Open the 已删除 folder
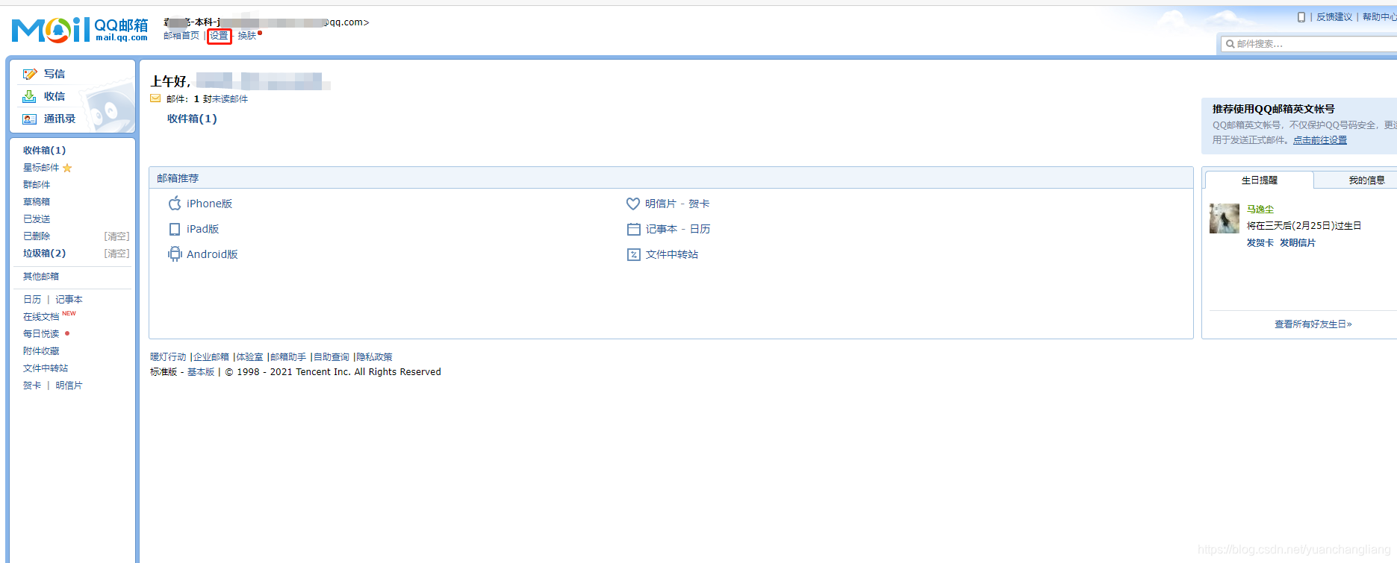 pos(37,236)
